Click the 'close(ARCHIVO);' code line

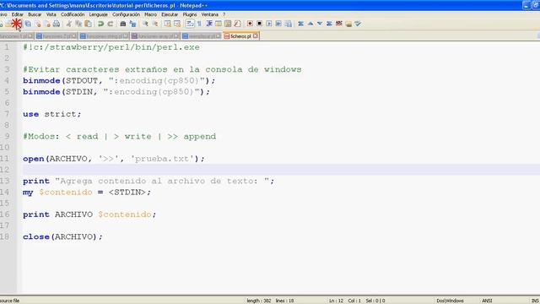click(62, 236)
